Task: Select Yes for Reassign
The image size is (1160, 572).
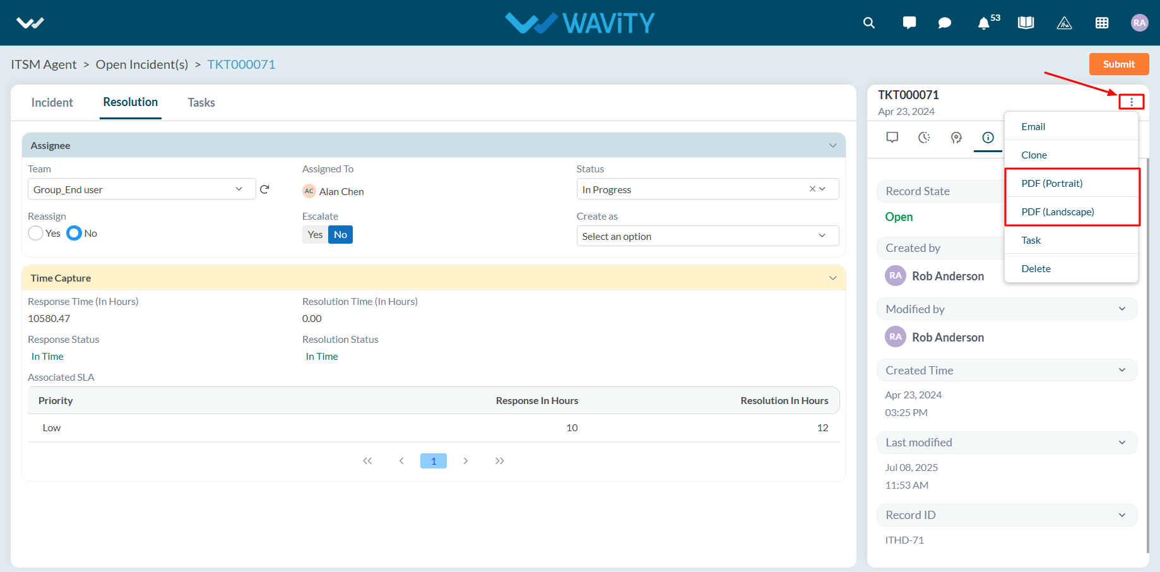Action: pyautogui.click(x=36, y=233)
